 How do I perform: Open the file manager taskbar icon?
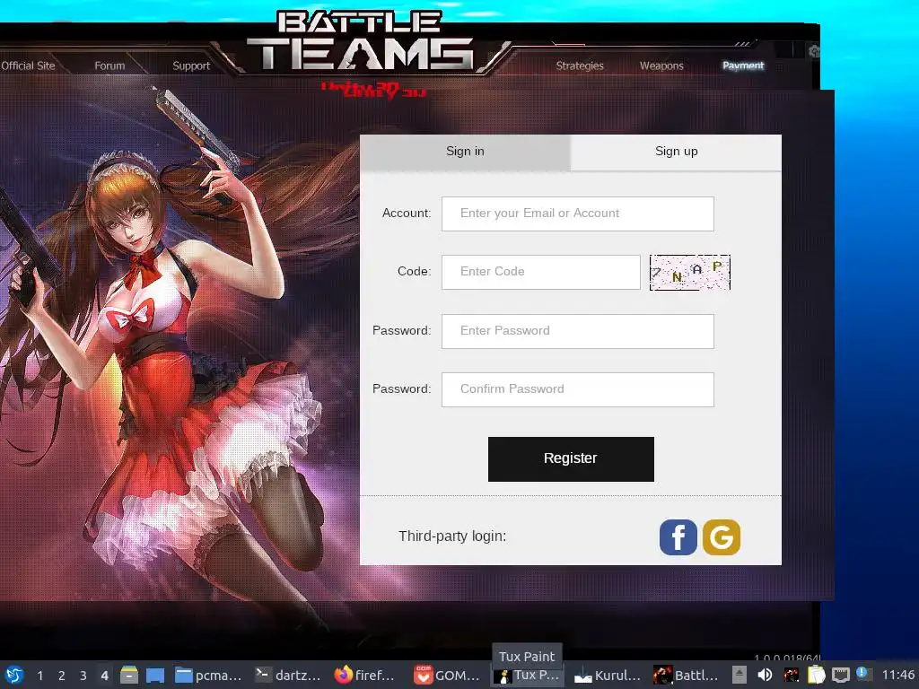[129, 676]
